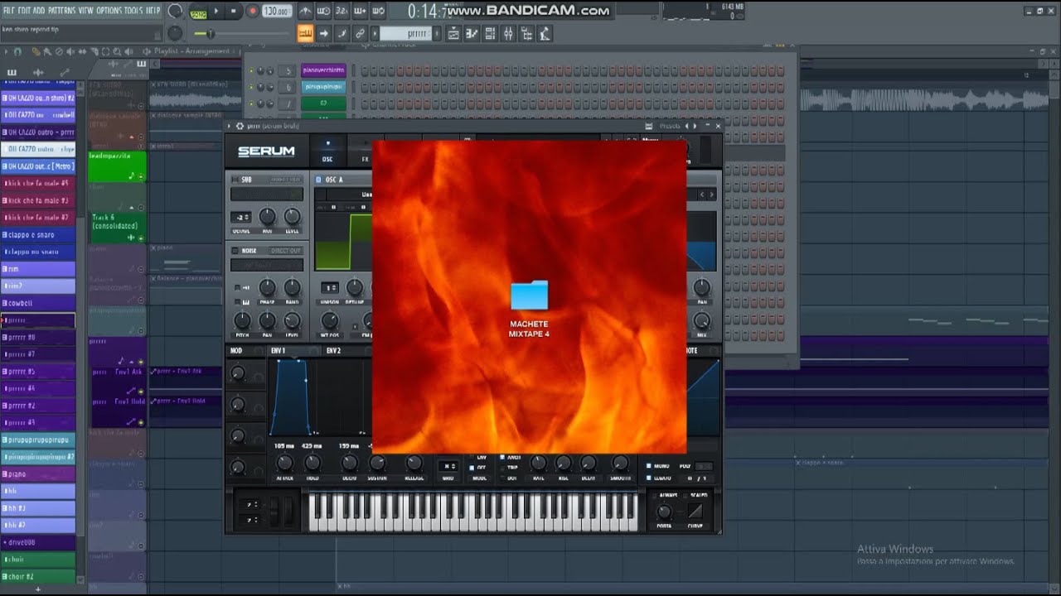Enable Serum SUB oscillator checkbox
This screenshot has height=596, width=1061.
235,180
